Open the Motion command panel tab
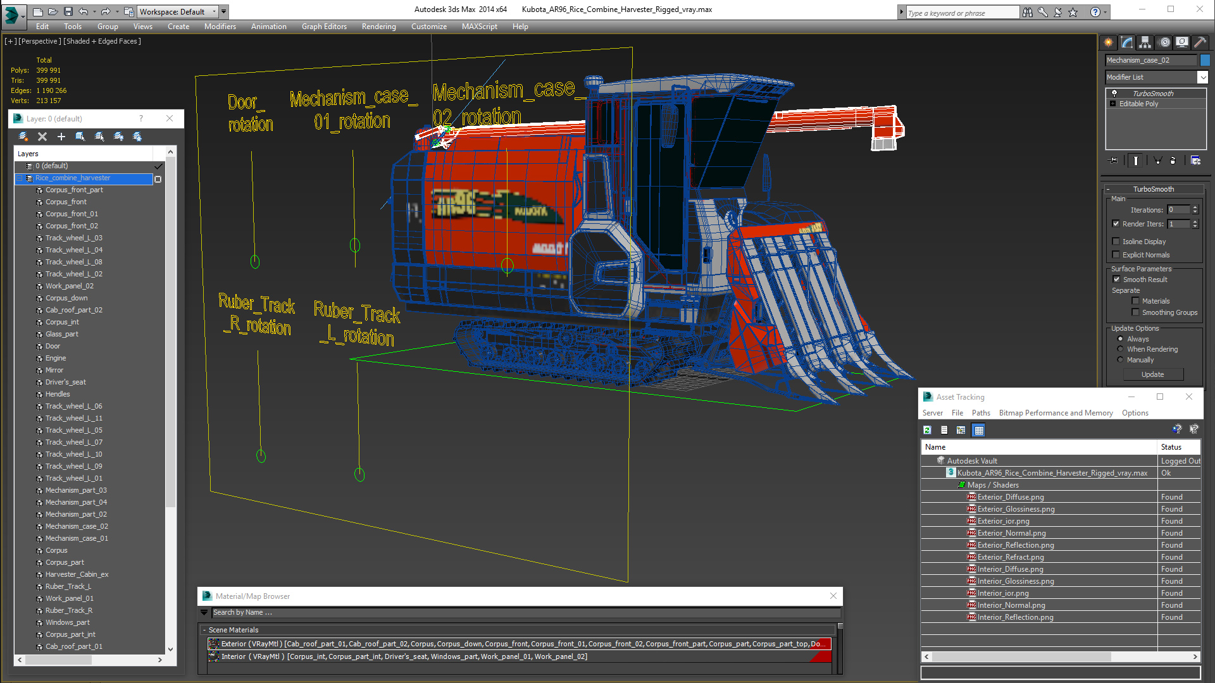This screenshot has width=1215, height=683. click(1164, 42)
